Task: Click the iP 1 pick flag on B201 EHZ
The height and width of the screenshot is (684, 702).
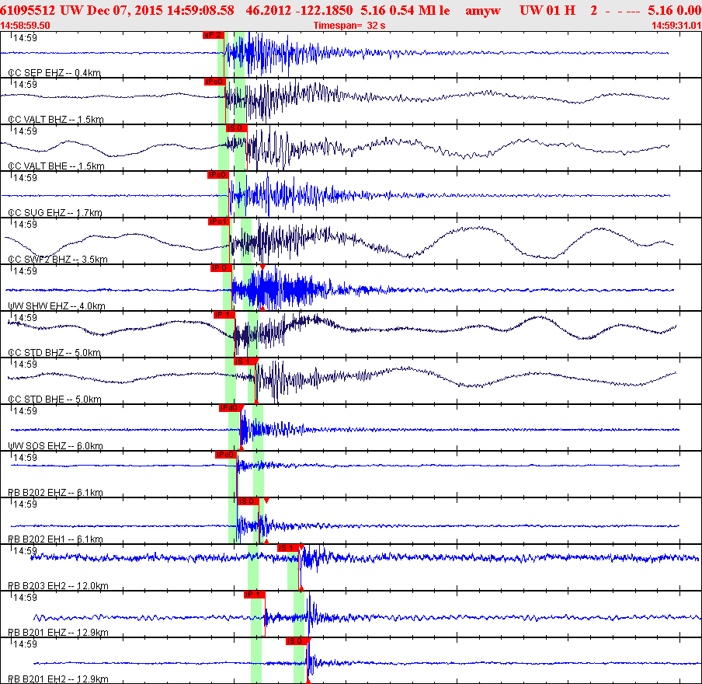Action: 254,595
